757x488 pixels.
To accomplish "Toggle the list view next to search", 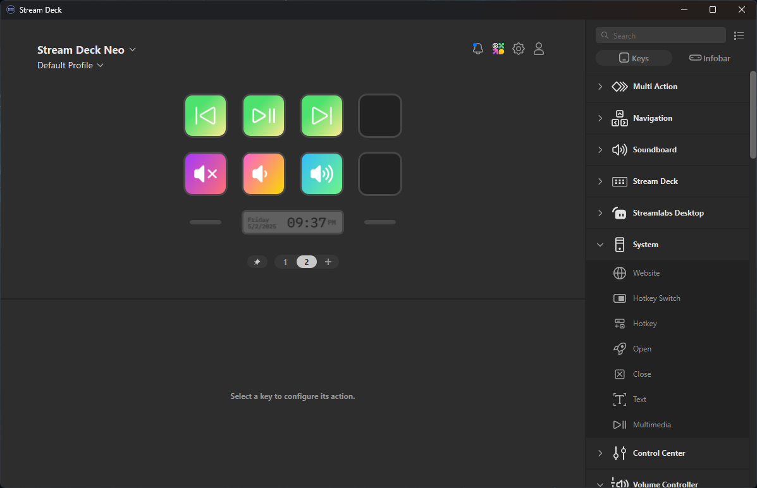I will 739,35.
